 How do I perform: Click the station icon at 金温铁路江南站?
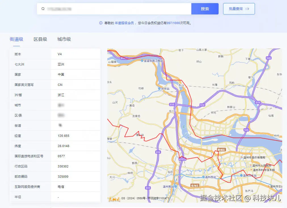tap(142, 61)
